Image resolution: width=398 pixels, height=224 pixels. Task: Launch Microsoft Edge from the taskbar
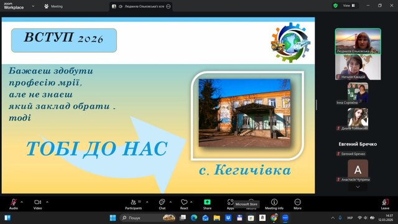(x=194, y=218)
